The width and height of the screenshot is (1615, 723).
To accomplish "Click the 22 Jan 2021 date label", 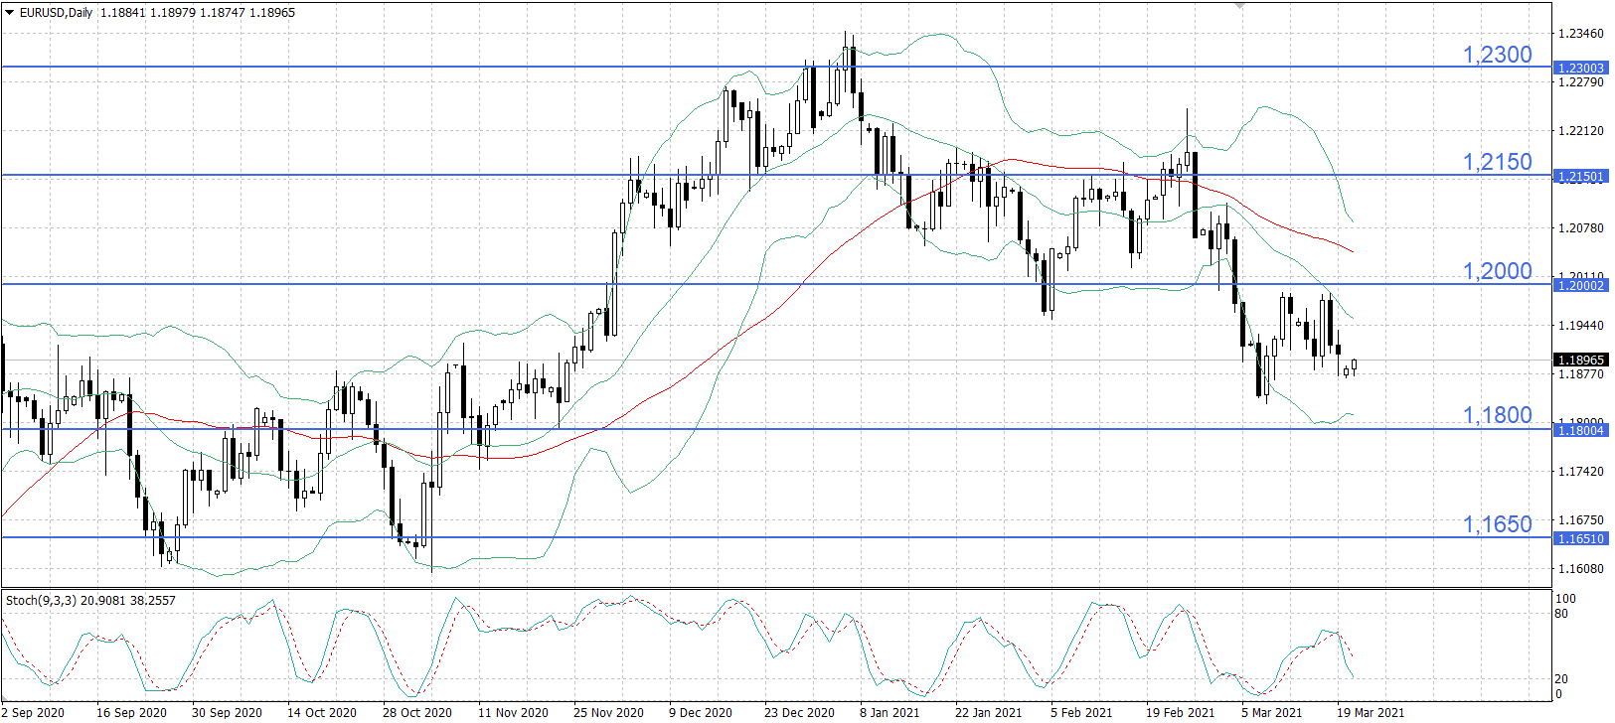I will tap(989, 713).
